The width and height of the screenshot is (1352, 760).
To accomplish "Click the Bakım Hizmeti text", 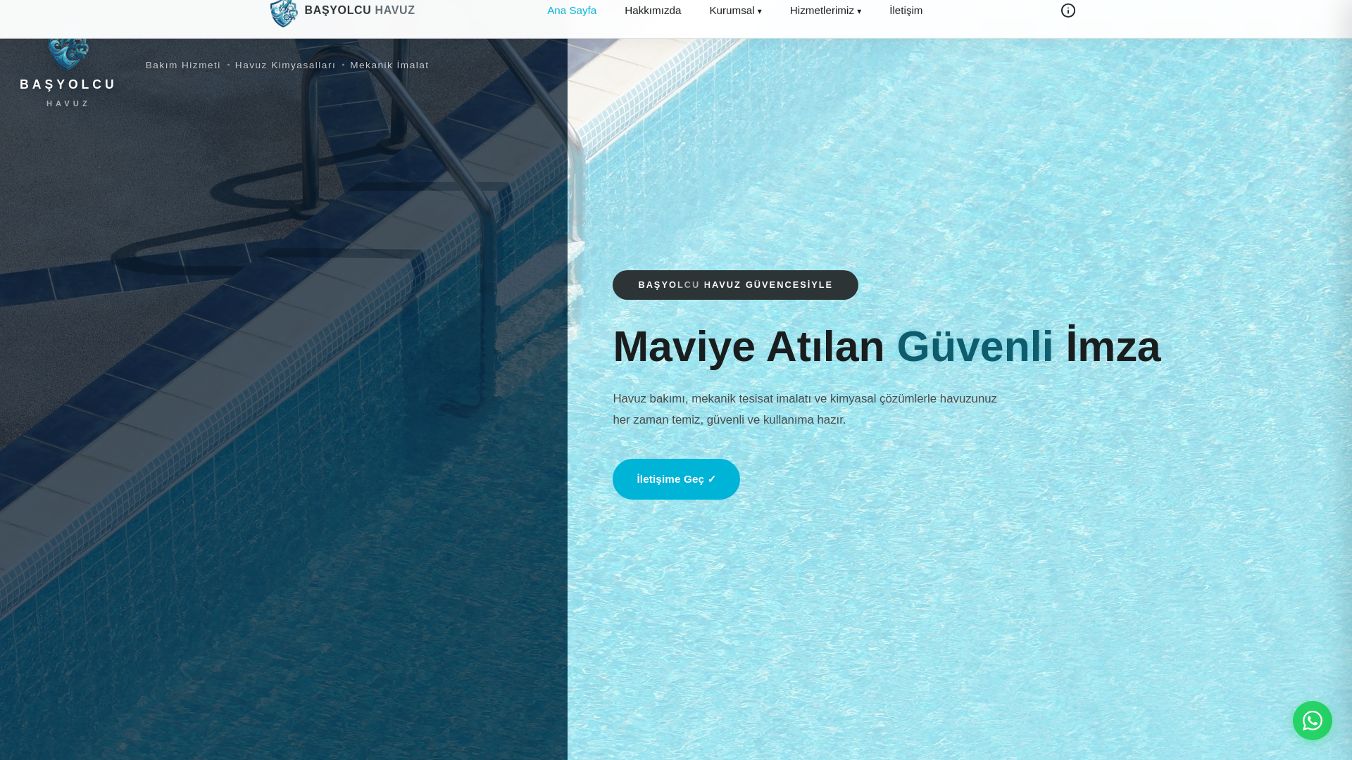I will click(183, 65).
